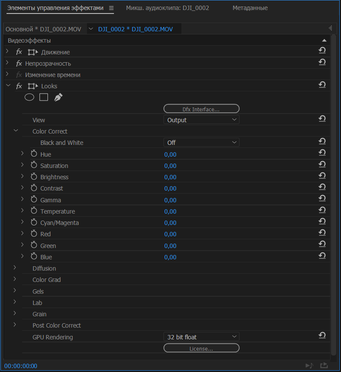The height and width of the screenshot is (372, 341).
Task: Open the Микш. аудиоклипа tab
Action: pyautogui.click(x=167, y=8)
